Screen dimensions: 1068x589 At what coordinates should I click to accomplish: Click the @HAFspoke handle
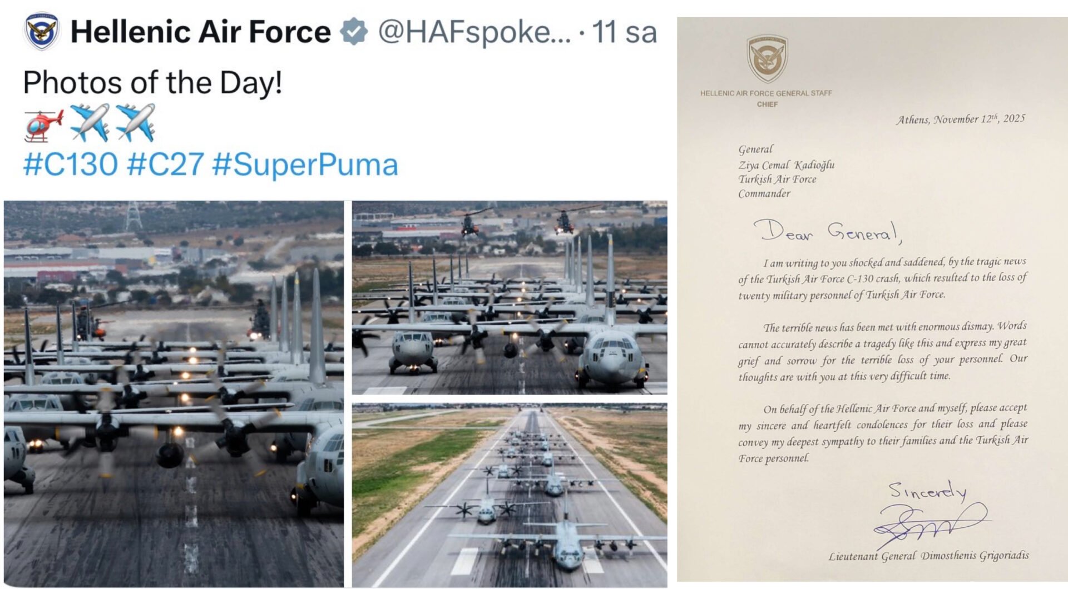(x=474, y=32)
